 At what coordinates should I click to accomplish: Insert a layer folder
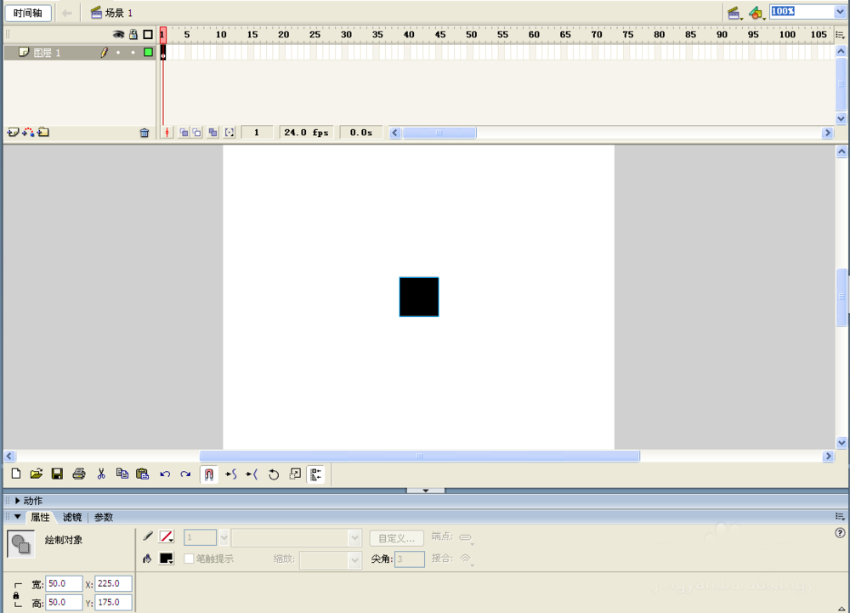pos(43,133)
